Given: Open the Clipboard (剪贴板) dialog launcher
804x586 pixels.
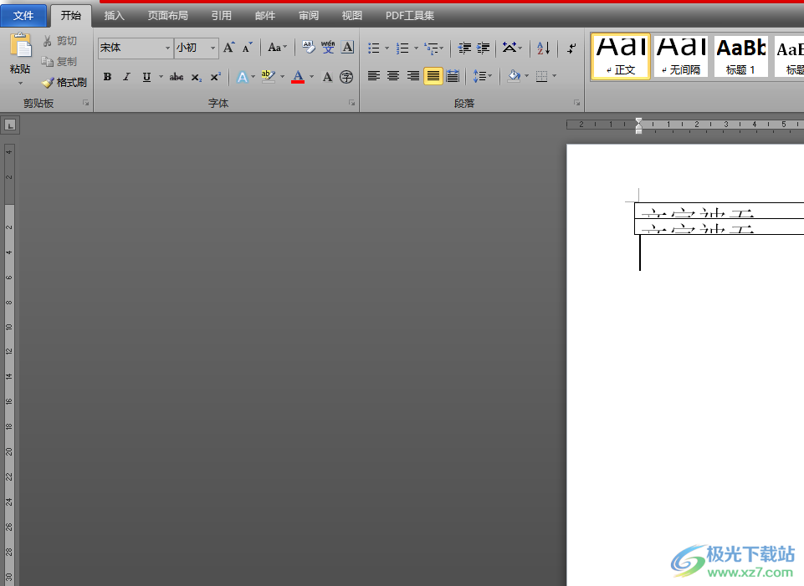Looking at the screenshot, I should tap(85, 103).
